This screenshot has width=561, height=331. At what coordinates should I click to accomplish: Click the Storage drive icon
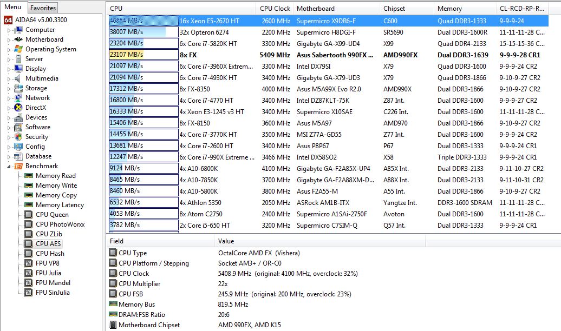coord(18,88)
